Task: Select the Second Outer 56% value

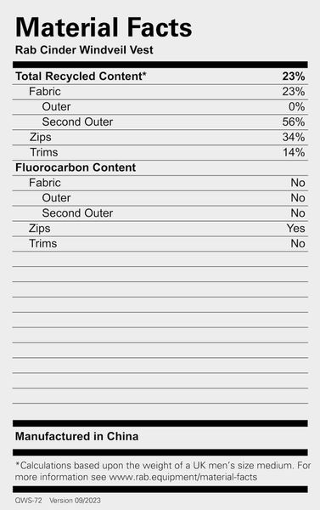Action: coord(294,122)
